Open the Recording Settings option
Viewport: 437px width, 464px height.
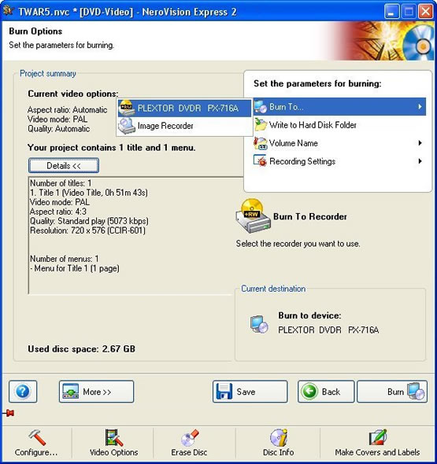pyautogui.click(x=339, y=161)
